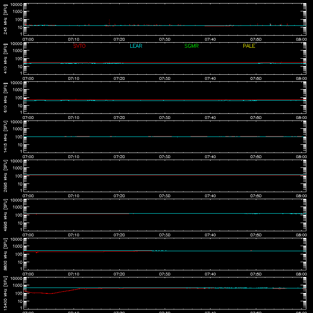
Task: Select the 4995 MHz [SFU] axis title
Action: click(x=5, y=215)
